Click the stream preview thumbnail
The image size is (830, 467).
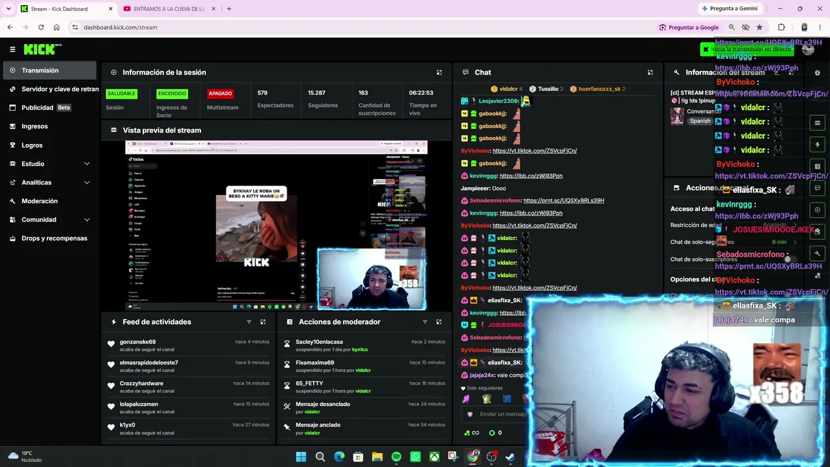coord(276,226)
